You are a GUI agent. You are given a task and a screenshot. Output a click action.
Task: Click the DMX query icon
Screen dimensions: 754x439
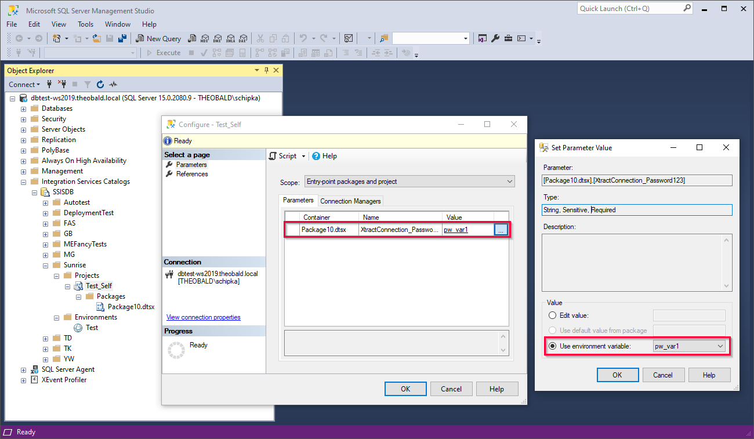217,38
